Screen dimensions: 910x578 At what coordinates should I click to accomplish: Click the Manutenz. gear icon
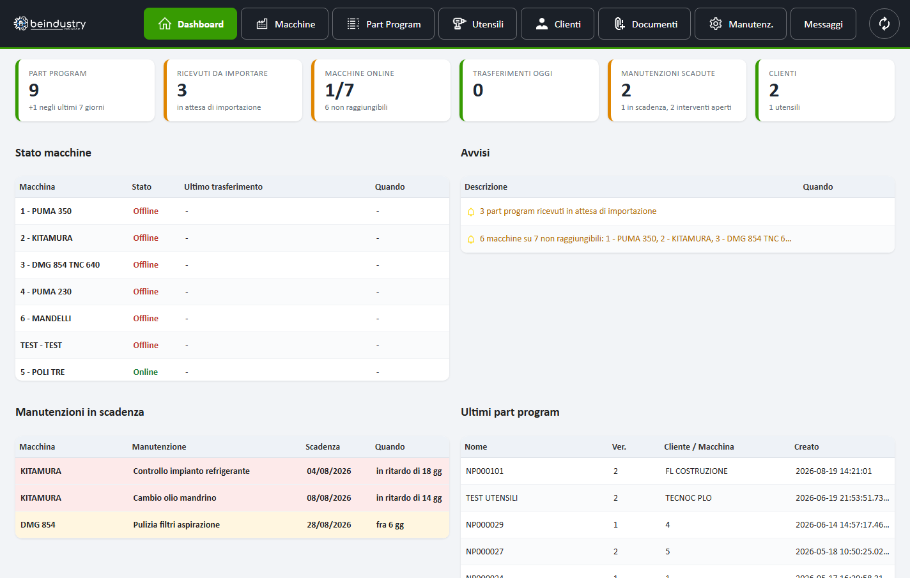[x=716, y=24]
